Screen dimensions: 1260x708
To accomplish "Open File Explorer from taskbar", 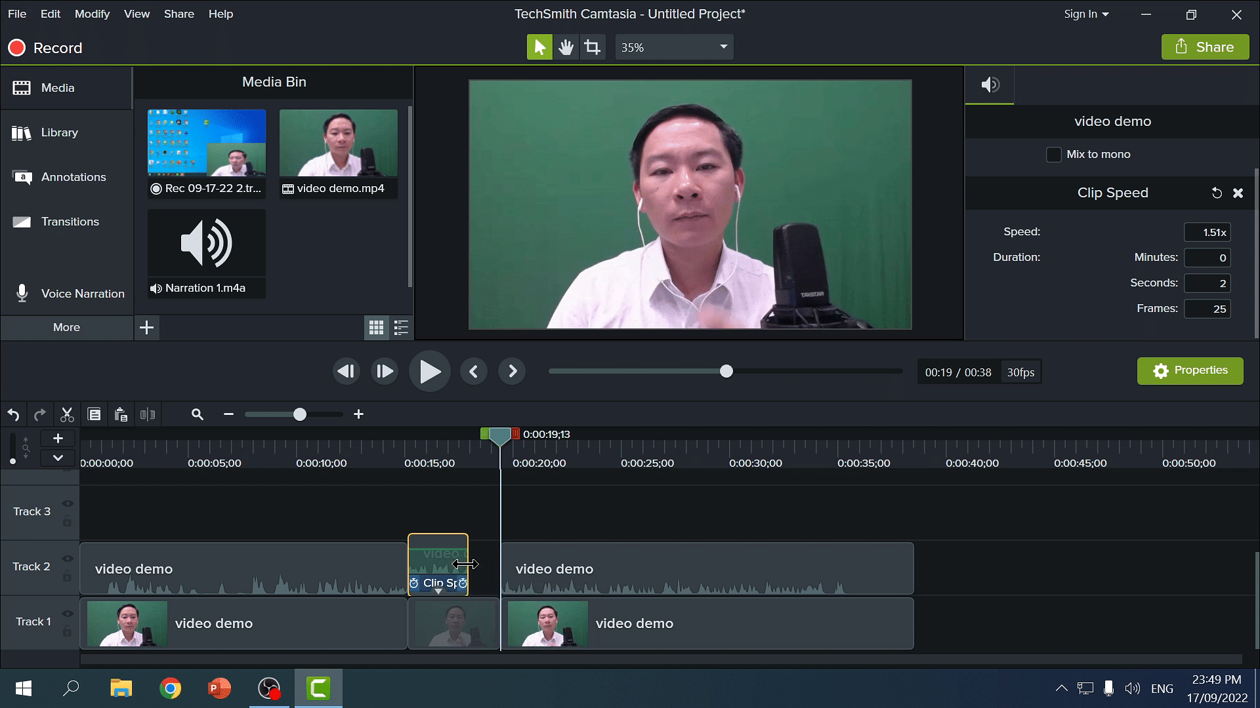I will point(121,688).
